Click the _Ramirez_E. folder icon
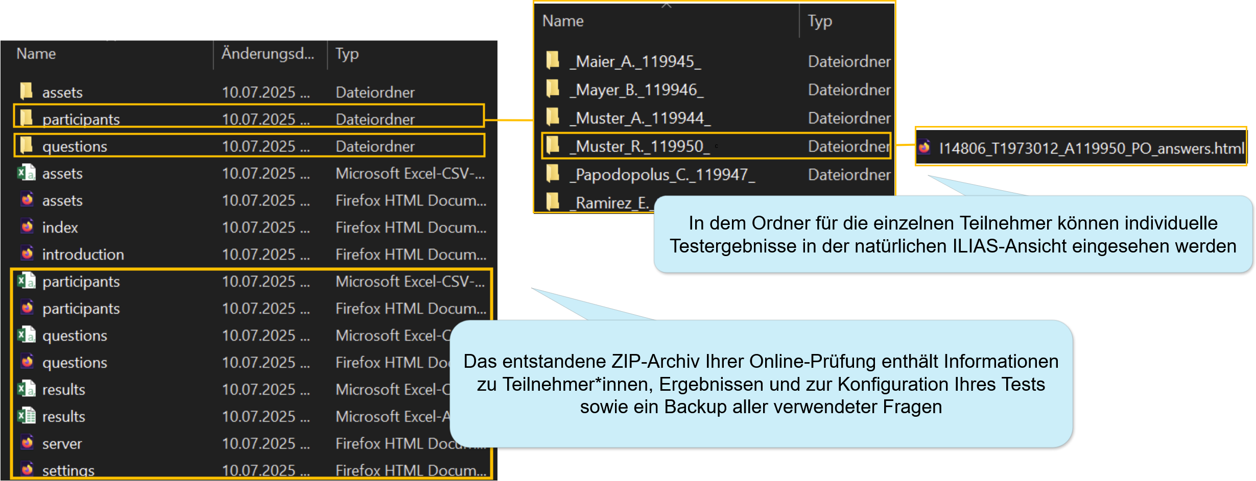This screenshot has width=1256, height=481. coord(553,201)
